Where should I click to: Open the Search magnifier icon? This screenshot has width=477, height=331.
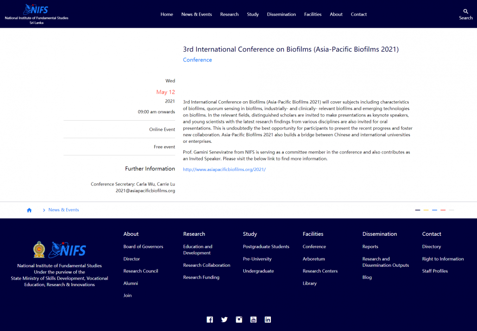coord(465,11)
